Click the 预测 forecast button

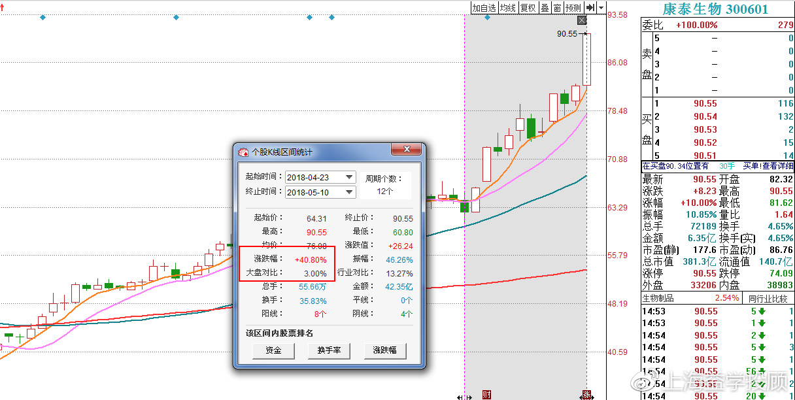click(x=573, y=8)
